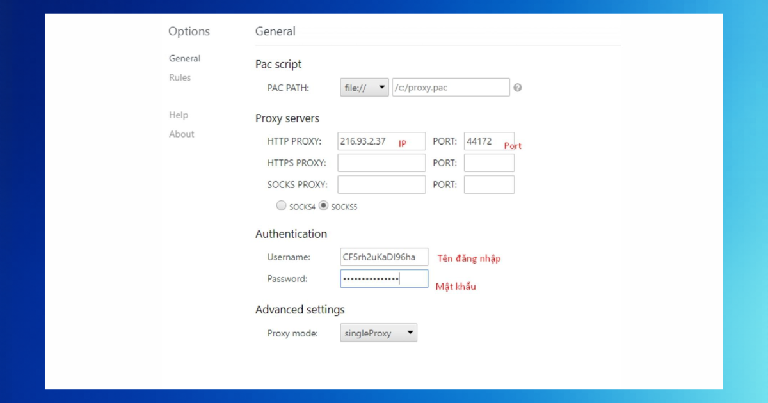Image resolution: width=768 pixels, height=403 pixels.
Task: Click the Options sidebar heading
Action: (x=189, y=31)
